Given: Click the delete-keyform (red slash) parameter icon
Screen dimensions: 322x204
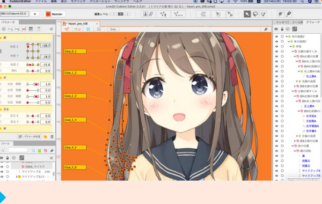Looking at the screenshot, I should 24,29.
